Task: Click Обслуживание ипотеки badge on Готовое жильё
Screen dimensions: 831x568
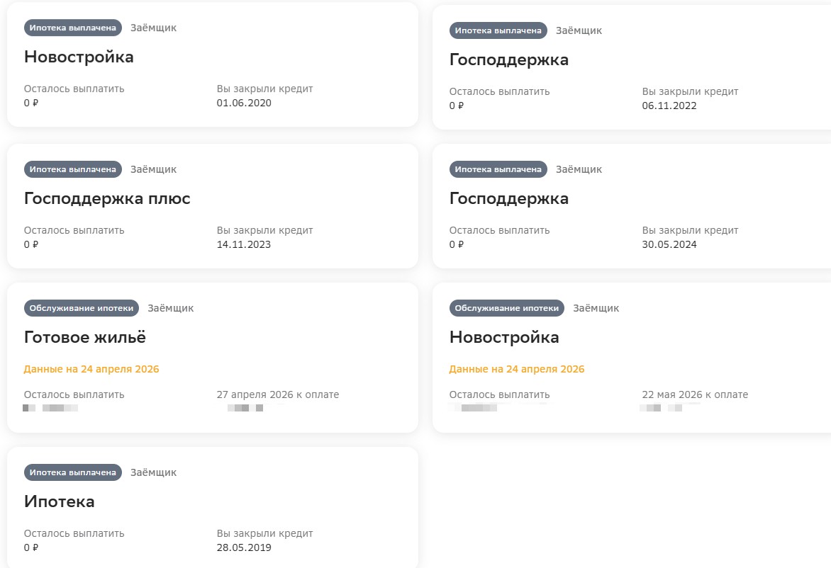Action: tap(81, 308)
